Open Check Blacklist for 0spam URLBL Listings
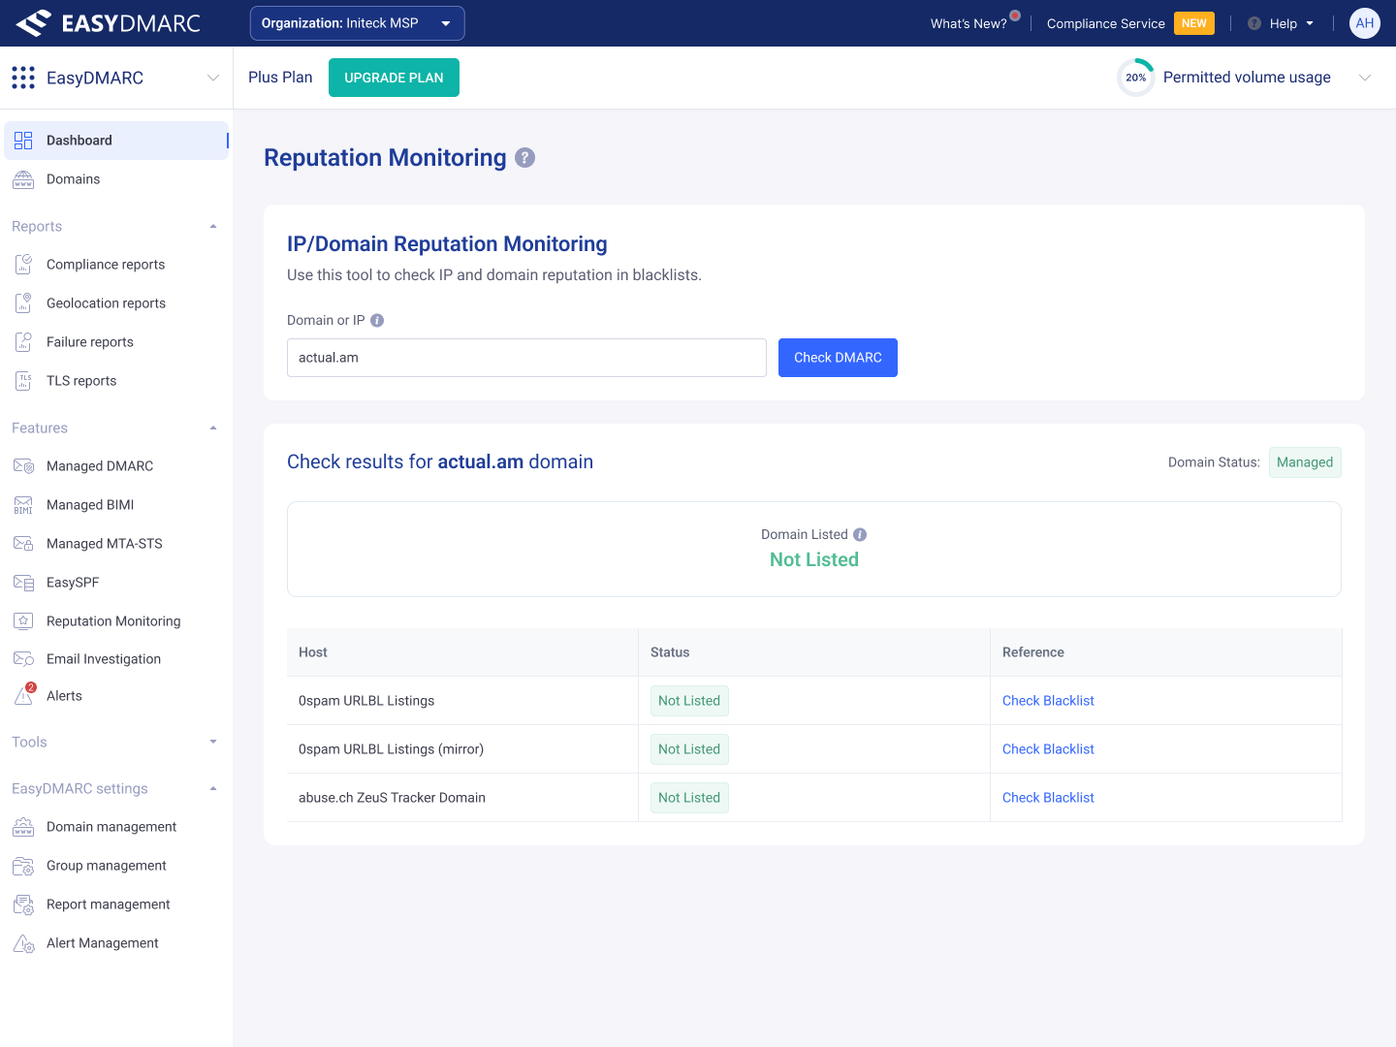 click(1048, 701)
